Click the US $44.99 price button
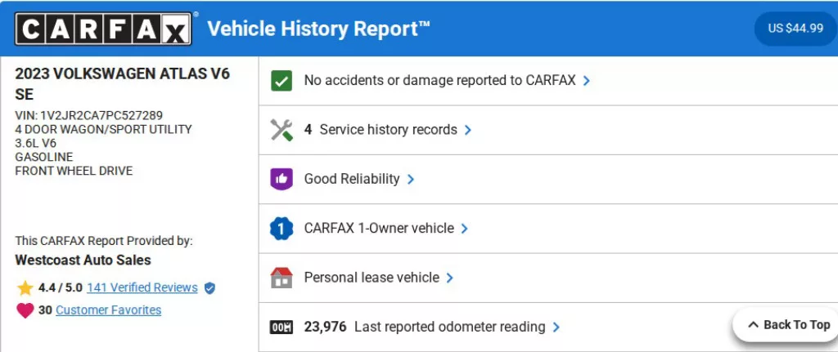 coord(795,29)
